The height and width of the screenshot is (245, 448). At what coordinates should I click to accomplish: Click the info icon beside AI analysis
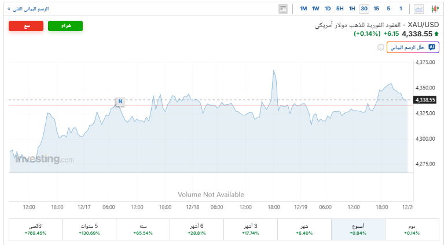coord(380,47)
